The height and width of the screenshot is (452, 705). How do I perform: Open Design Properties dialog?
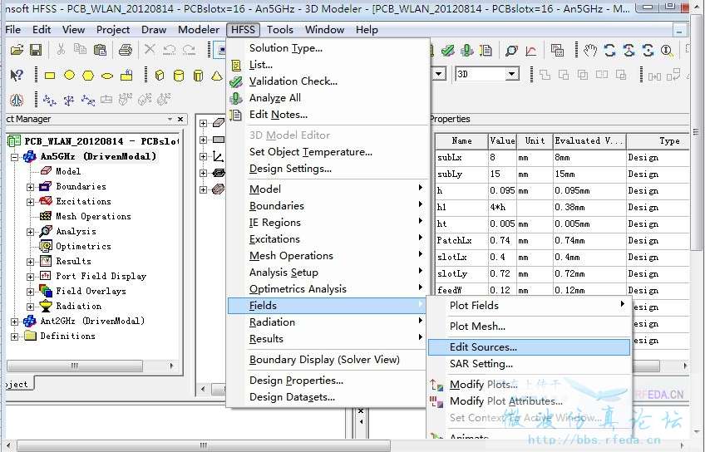coord(296,381)
